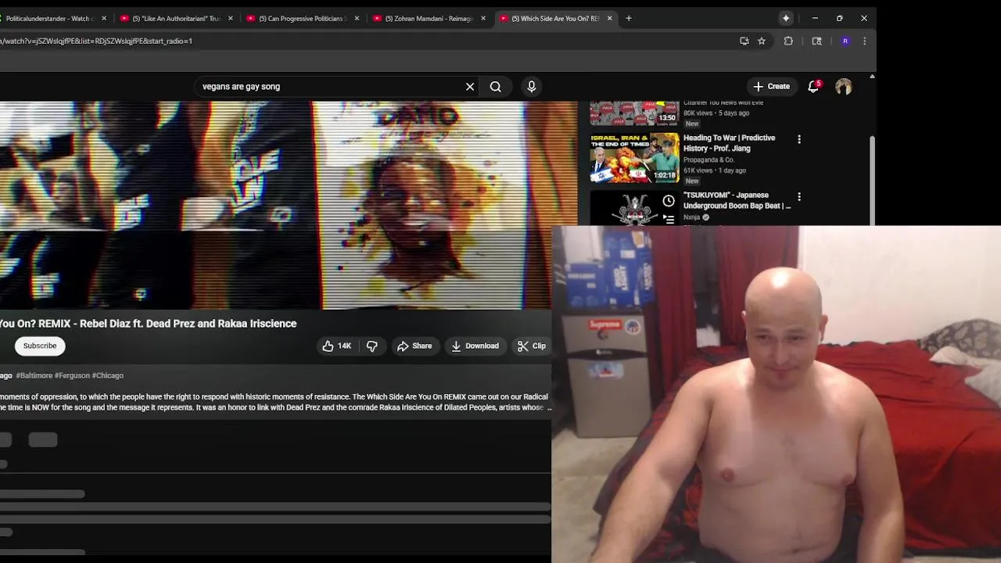Like the video with thumbs up 14K
This screenshot has width=1001, height=563.
[337, 346]
